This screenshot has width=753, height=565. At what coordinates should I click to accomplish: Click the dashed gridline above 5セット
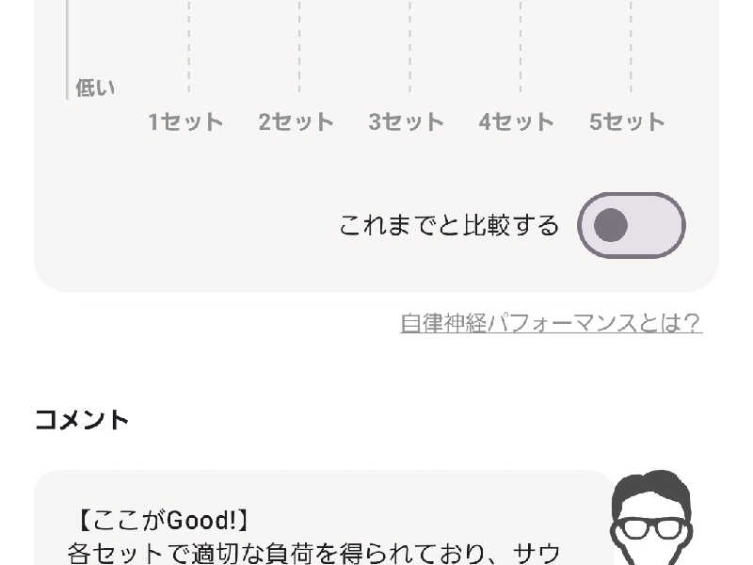(x=631, y=46)
